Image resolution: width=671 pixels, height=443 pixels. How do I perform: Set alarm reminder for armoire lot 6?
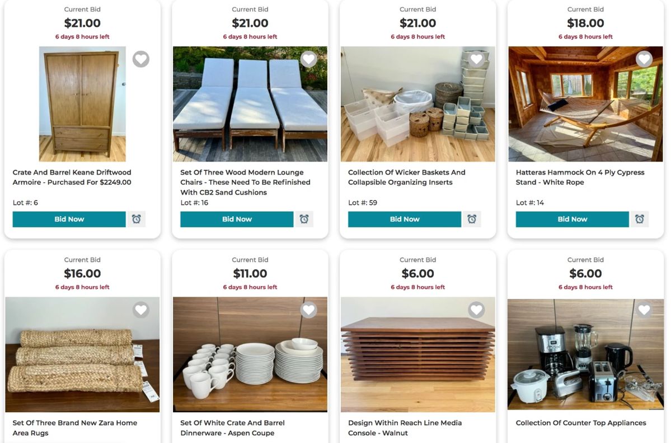[137, 219]
